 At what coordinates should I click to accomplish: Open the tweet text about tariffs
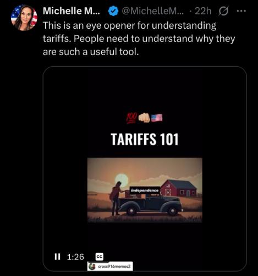coord(139,39)
